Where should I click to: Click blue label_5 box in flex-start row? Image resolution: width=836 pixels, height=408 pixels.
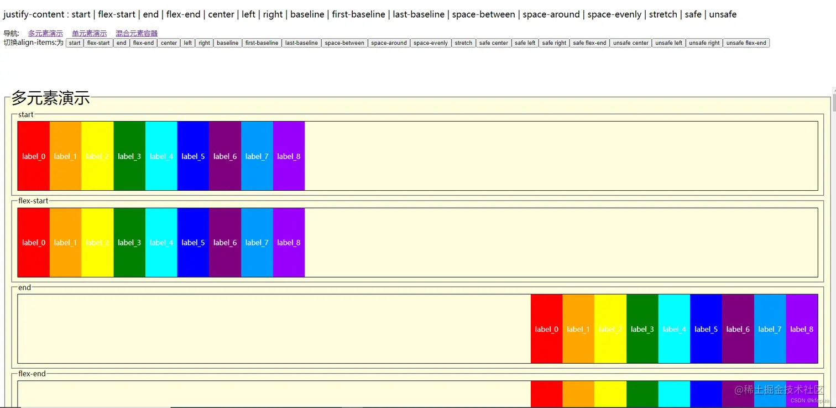pos(193,242)
